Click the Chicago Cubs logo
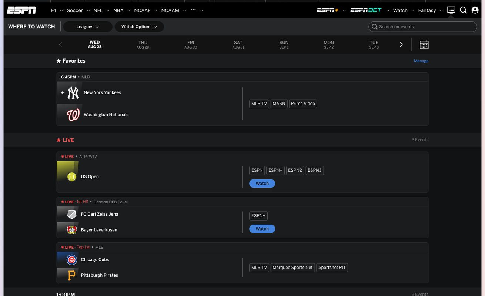The image size is (485, 296). click(72, 260)
